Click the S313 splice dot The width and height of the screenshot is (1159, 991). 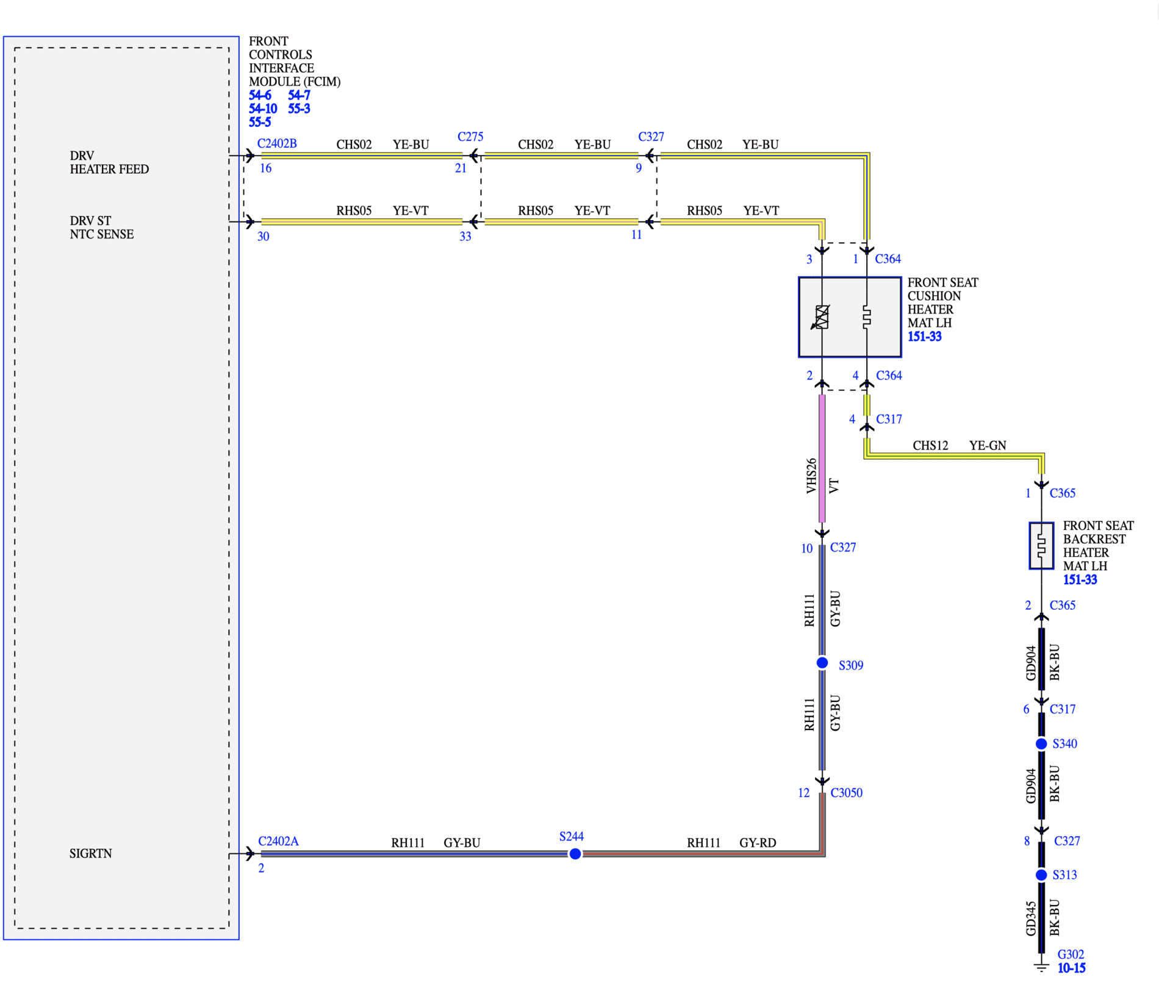tap(1041, 875)
